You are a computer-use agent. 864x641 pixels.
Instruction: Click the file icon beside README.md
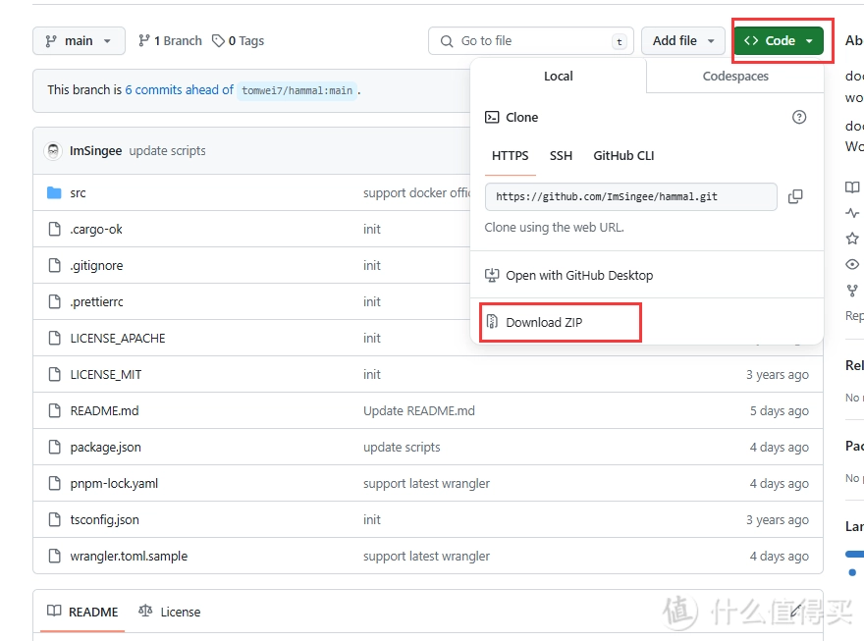54,411
